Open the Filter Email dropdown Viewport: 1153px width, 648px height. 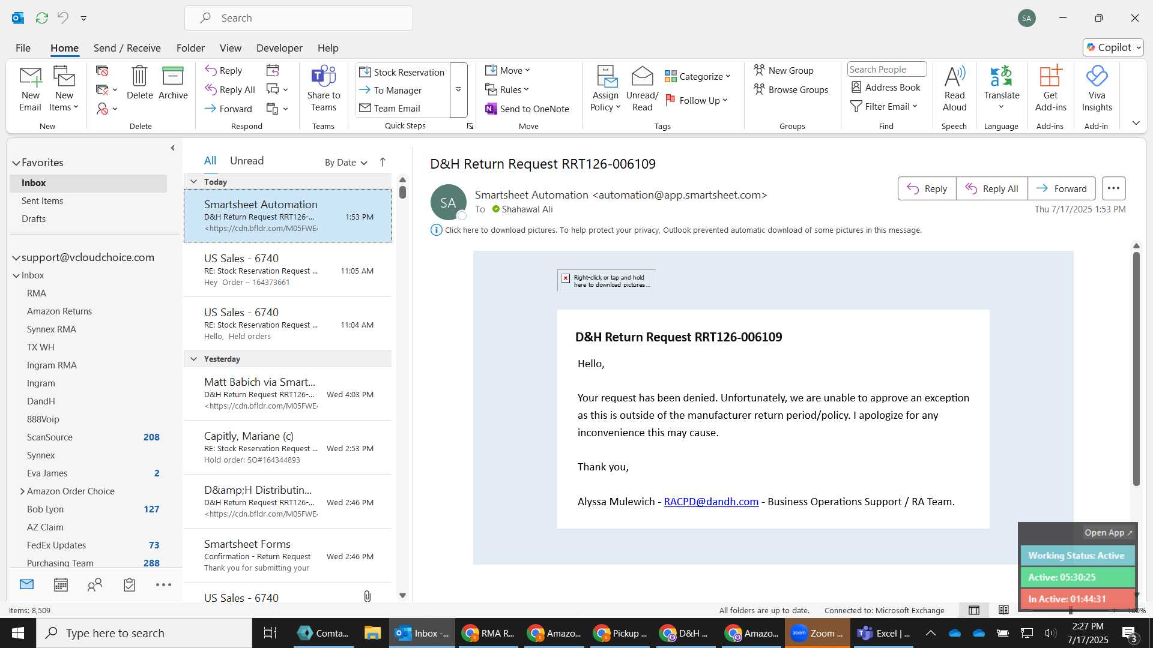pos(884,106)
